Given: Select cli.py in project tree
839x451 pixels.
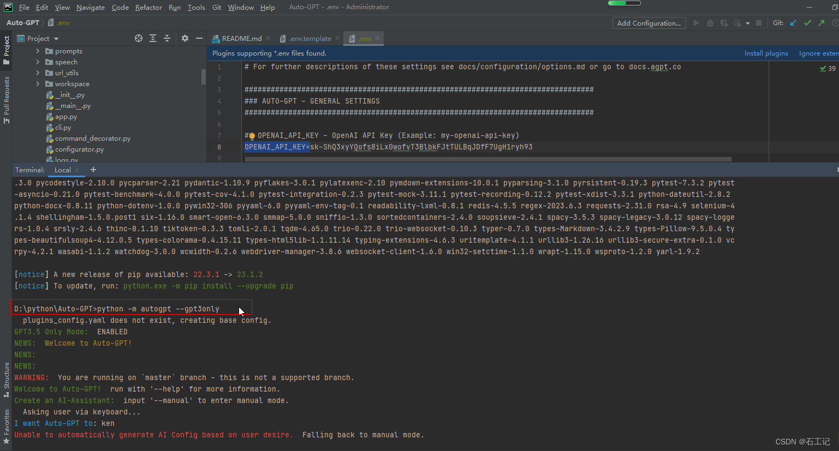Looking at the screenshot, I should point(58,128).
